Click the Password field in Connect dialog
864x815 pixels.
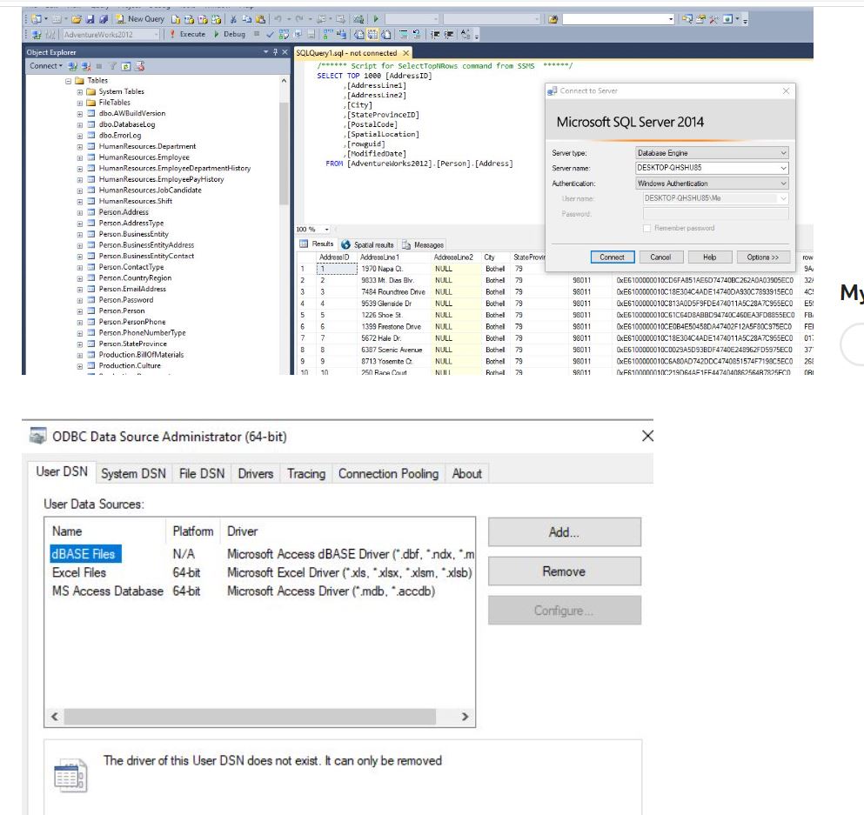pyautogui.click(x=716, y=214)
